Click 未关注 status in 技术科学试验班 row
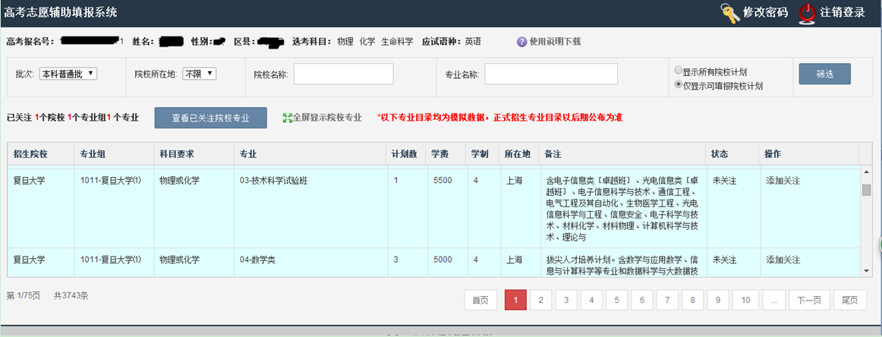The image size is (882, 337). pyautogui.click(x=725, y=181)
